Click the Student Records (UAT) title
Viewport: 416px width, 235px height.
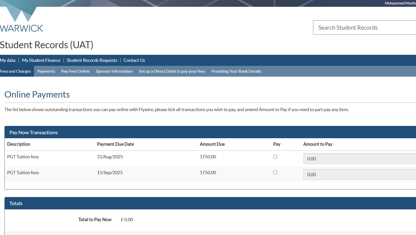point(47,45)
